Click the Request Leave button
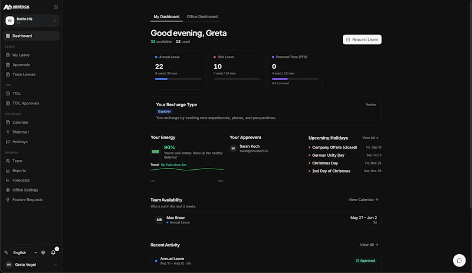The width and height of the screenshot is (472, 273). pos(362,40)
